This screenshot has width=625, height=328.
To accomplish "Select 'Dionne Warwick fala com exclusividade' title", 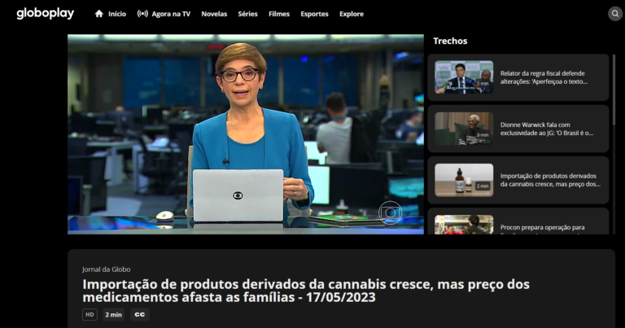I will click(x=547, y=129).
